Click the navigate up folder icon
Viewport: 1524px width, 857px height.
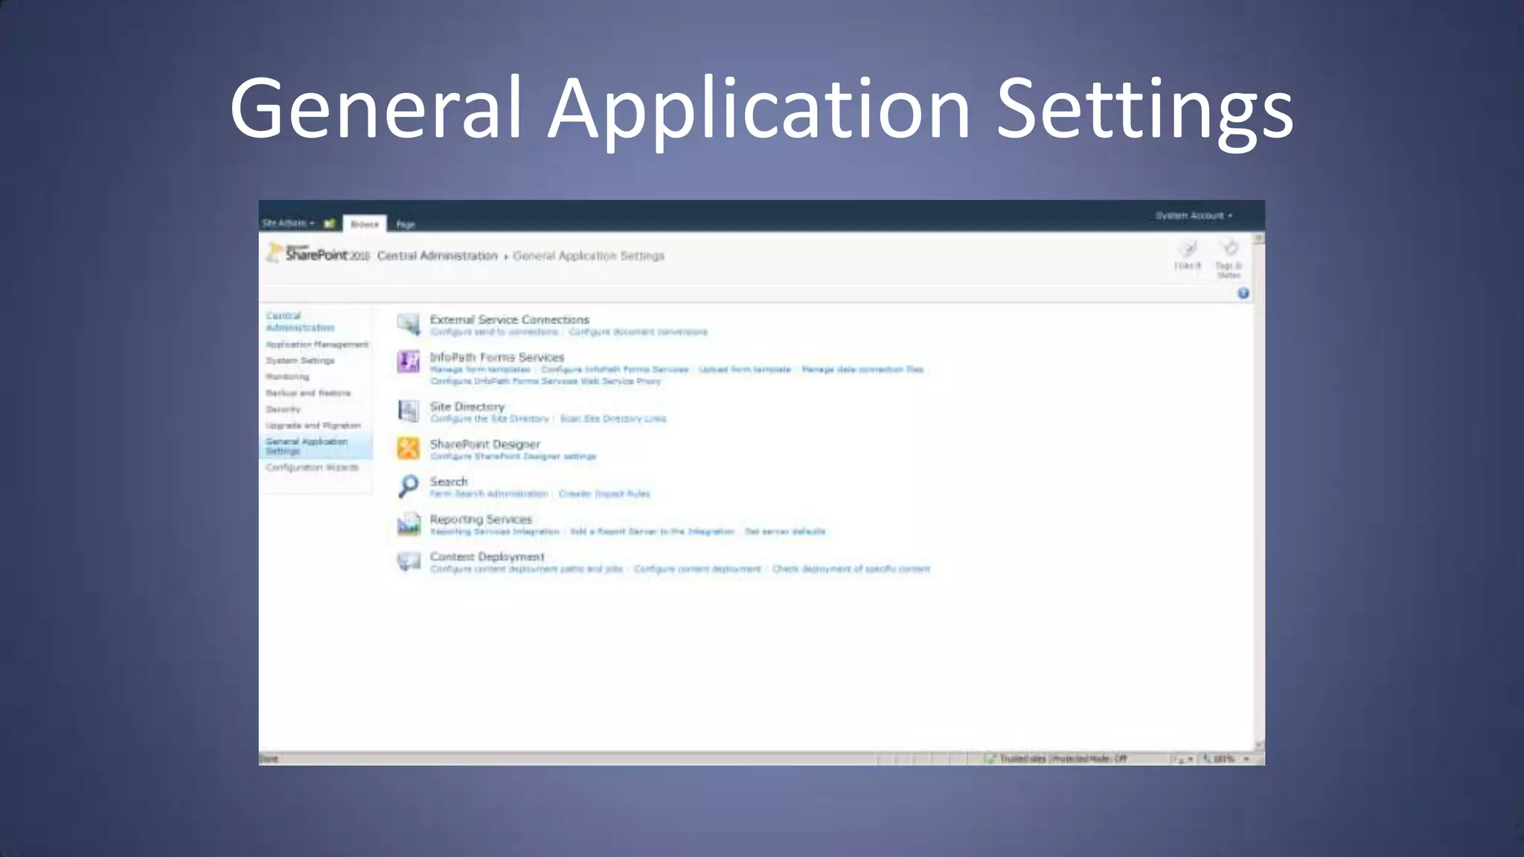(x=330, y=223)
